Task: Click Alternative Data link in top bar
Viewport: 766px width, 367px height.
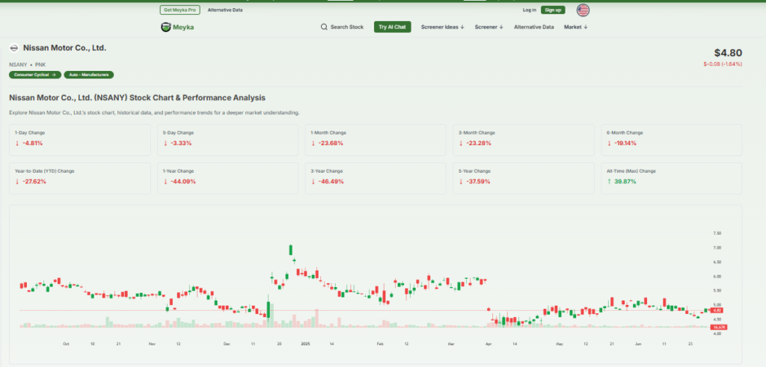Action: (x=224, y=10)
